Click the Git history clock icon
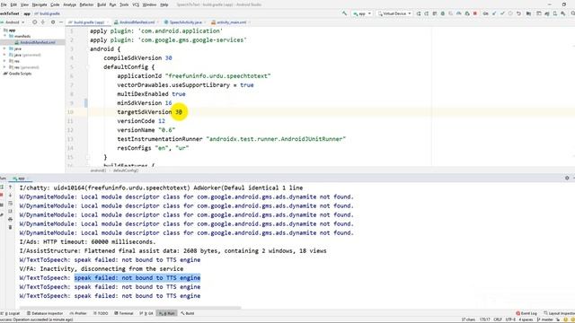The height and width of the screenshot is (323, 575). tap(510, 13)
